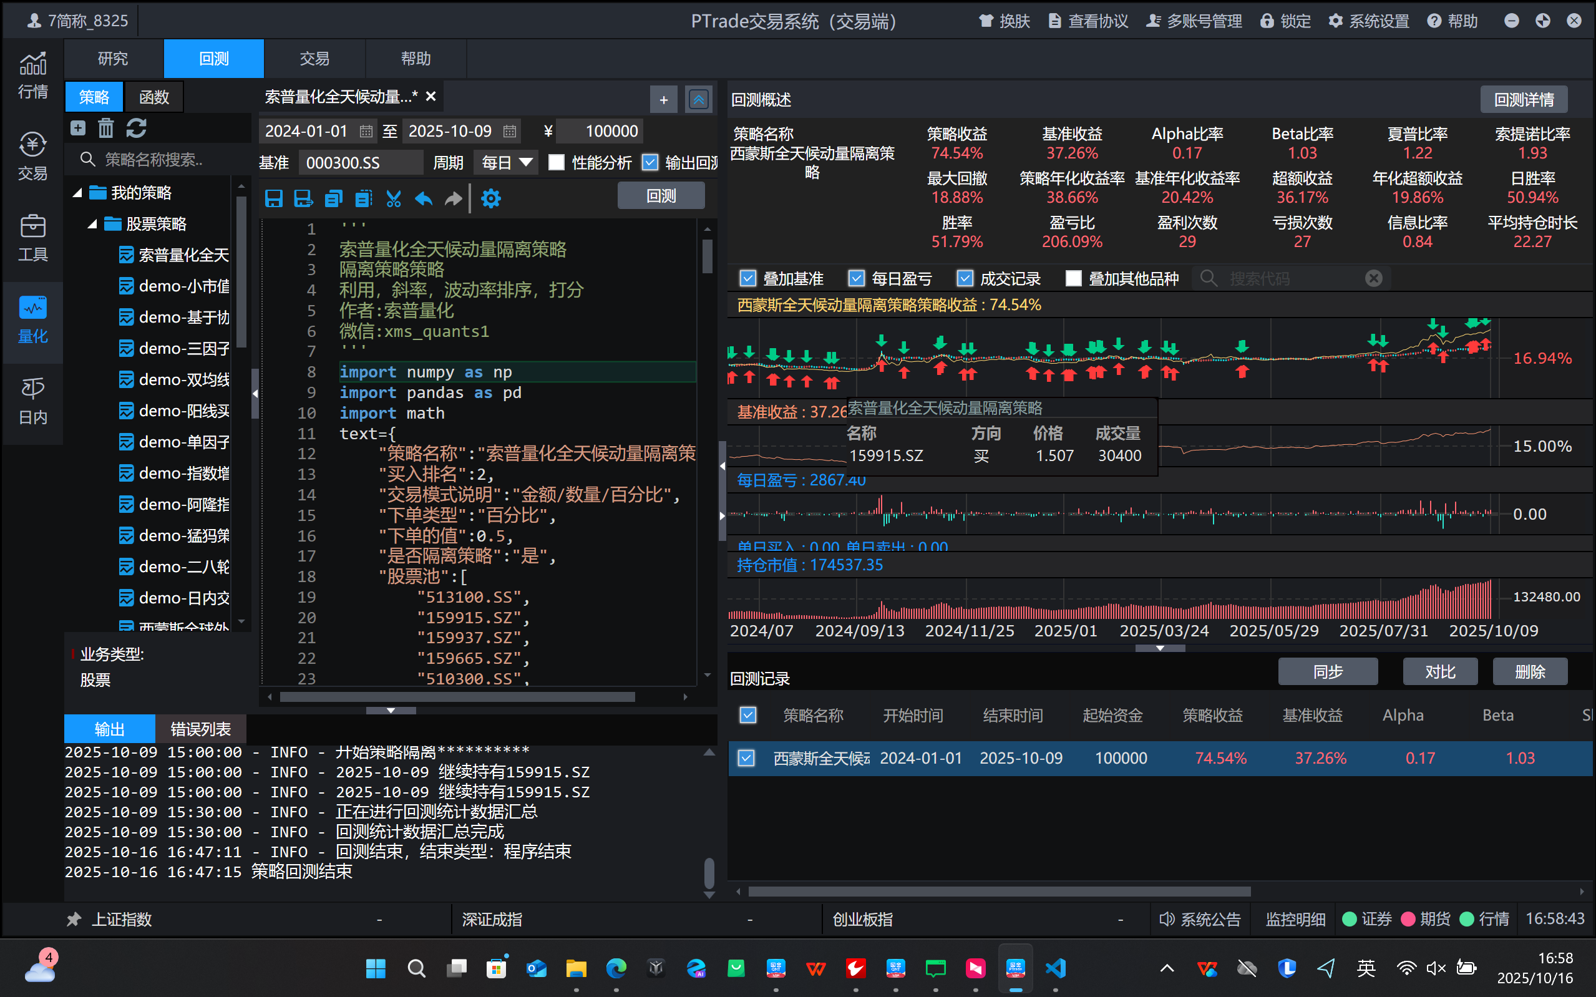The image size is (1596, 997).
Task: Add a new editor tab with plus button
Action: click(x=663, y=100)
